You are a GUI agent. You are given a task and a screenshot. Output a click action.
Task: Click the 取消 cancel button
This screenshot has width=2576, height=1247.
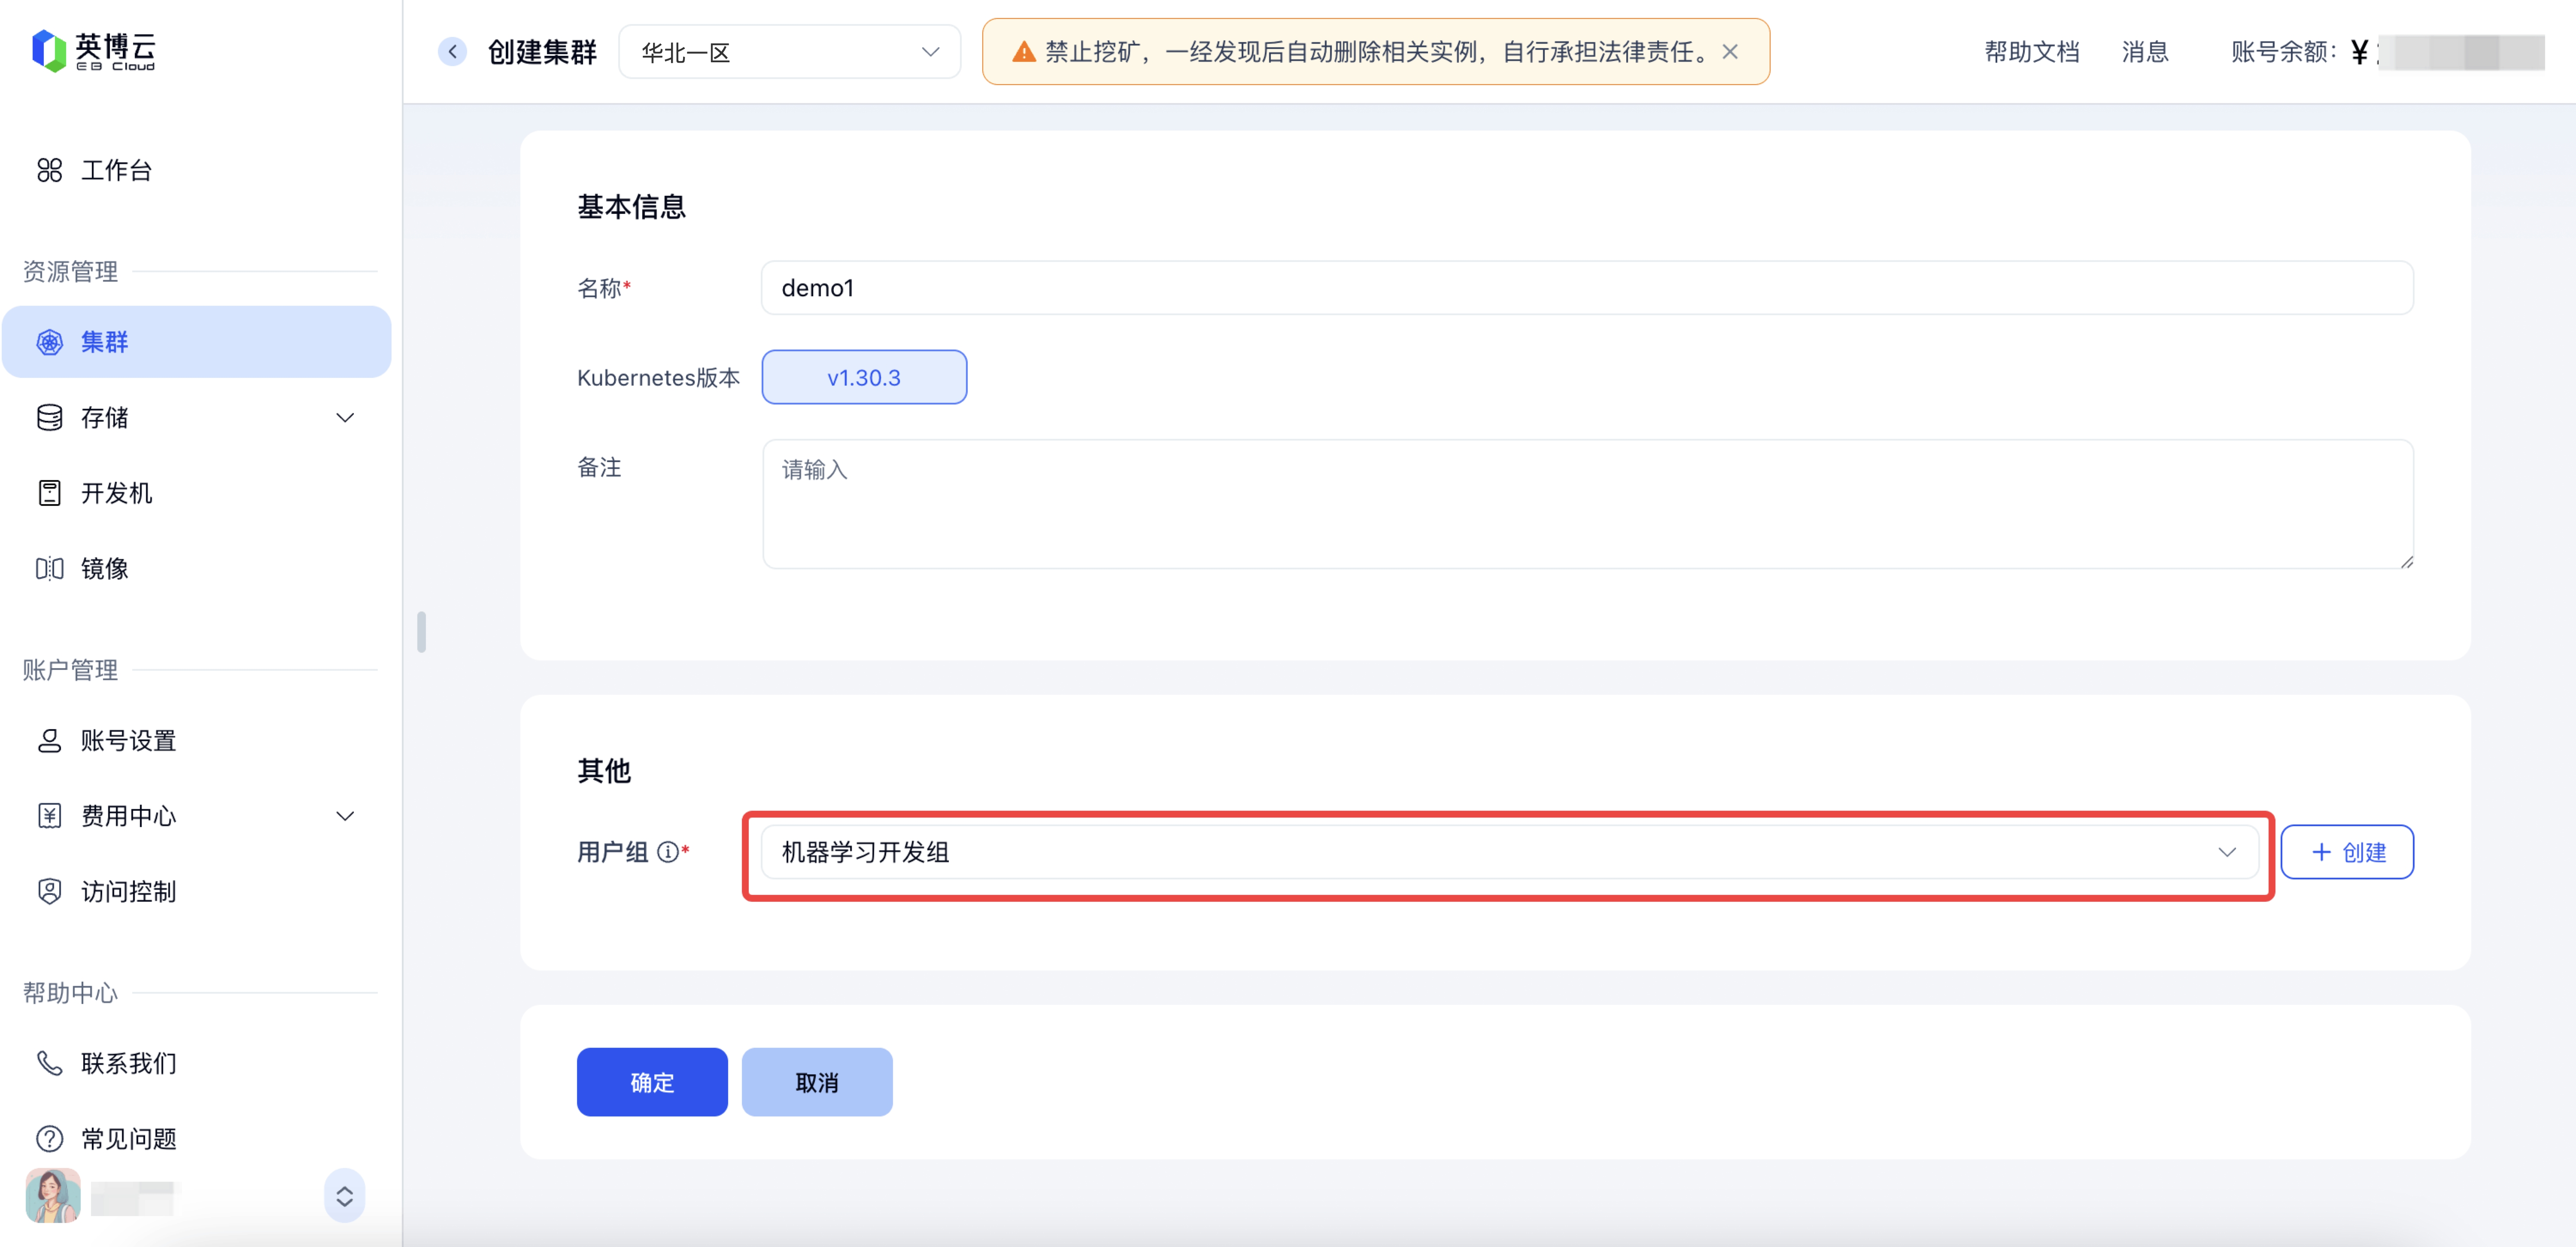817,1082
